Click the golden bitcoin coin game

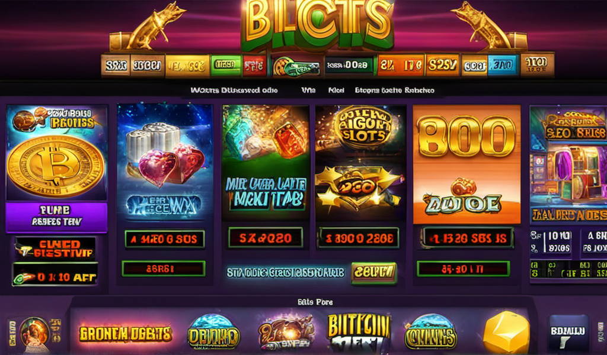[x=56, y=153]
